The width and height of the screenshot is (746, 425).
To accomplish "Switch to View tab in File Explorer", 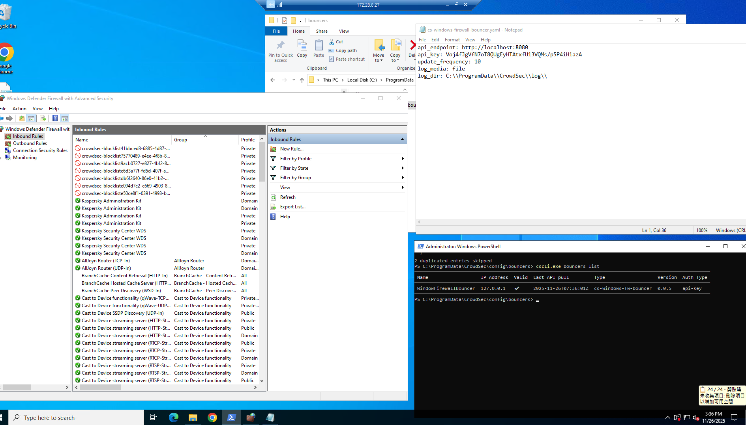I will pos(344,31).
